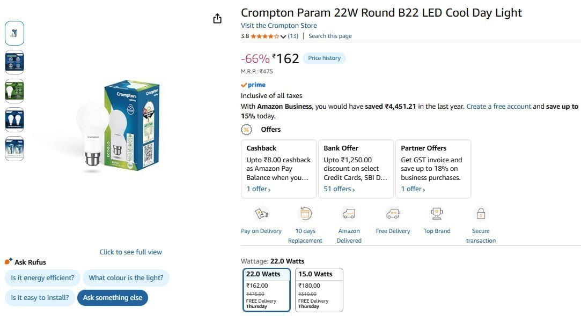This screenshot has height=316, width=581.
Task: Ask Rufus 'Is it energy efficient?'
Action: (42, 278)
